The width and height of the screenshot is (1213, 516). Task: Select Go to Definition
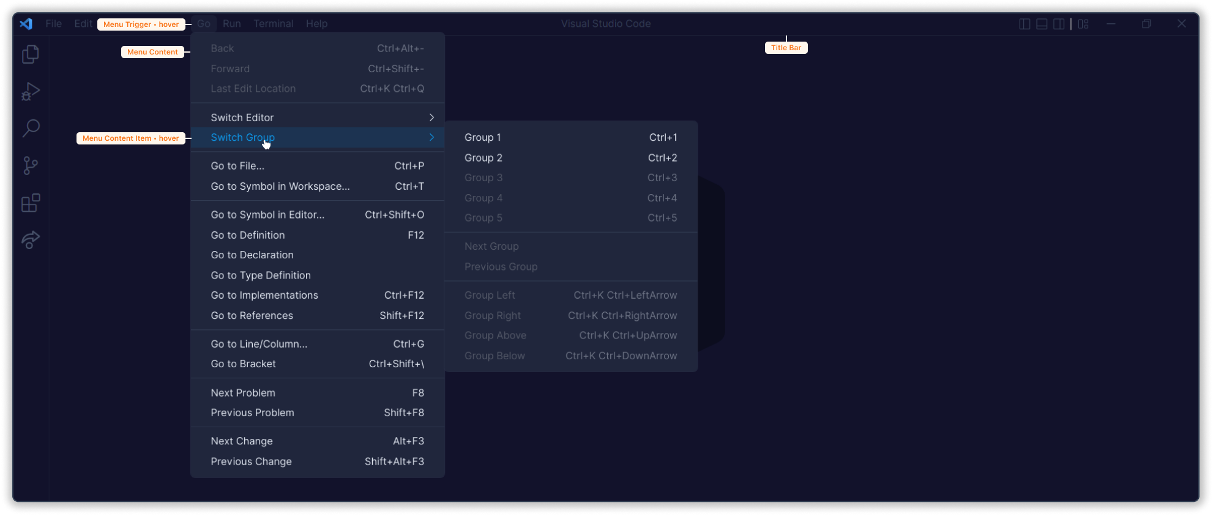click(x=318, y=235)
